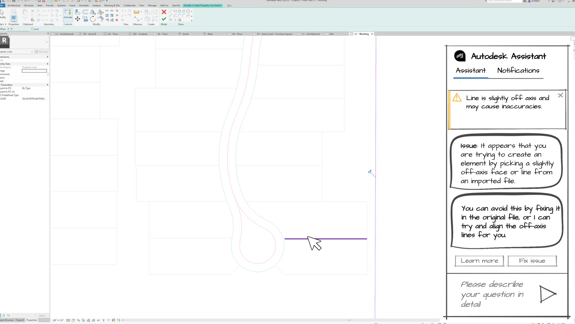Click the Fix issue button
This screenshot has height=324, width=575.
pyautogui.click(x=532, y=261)
